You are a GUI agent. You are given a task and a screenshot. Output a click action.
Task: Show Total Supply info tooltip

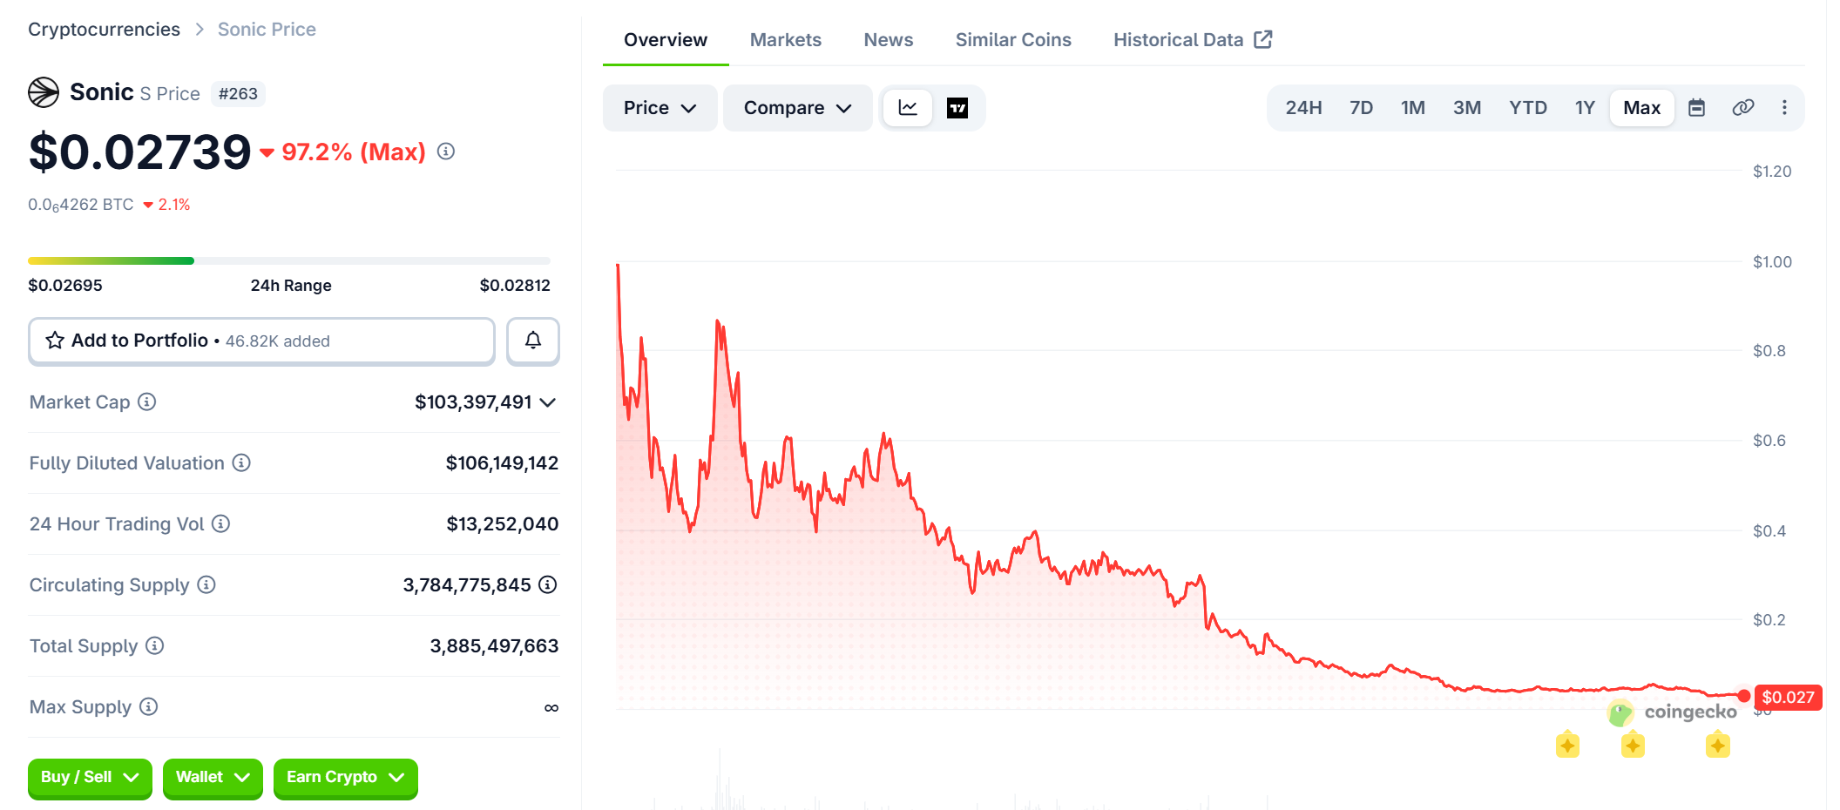click(155, 645)
